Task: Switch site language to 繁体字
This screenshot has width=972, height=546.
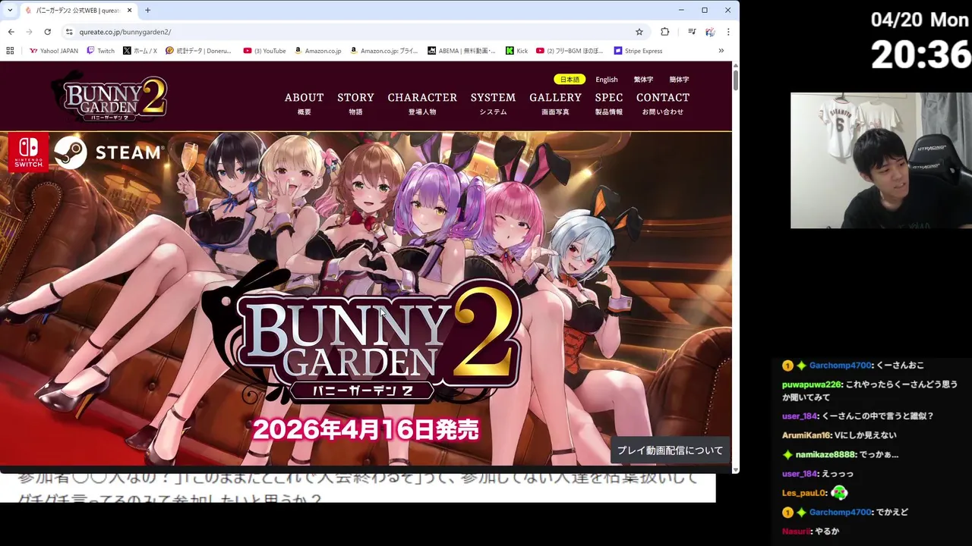Action: tap(643, 79)
